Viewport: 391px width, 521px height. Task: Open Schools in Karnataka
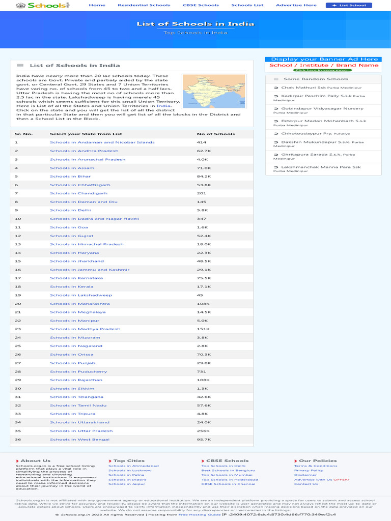pos(76,278)
